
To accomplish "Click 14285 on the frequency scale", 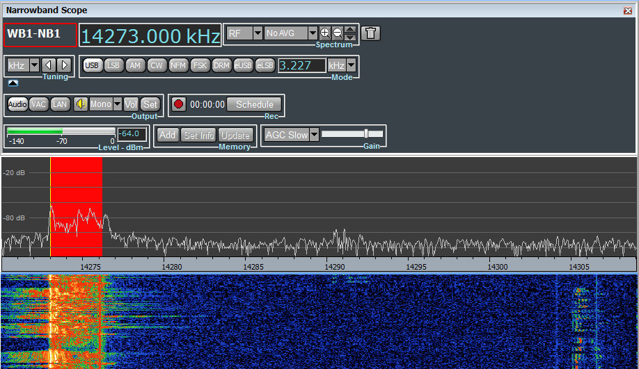I will [253, 267].
